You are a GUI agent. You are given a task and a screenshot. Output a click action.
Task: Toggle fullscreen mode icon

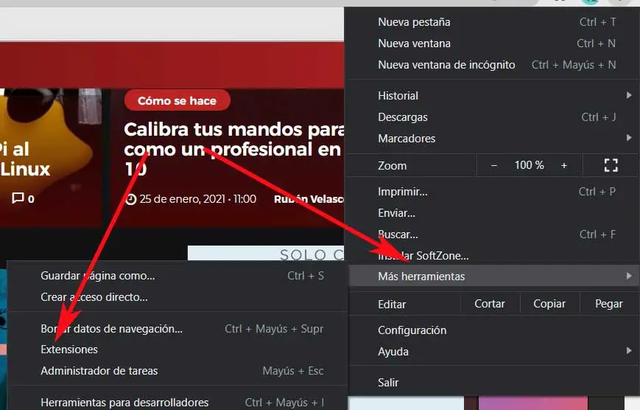click(611, 166)
